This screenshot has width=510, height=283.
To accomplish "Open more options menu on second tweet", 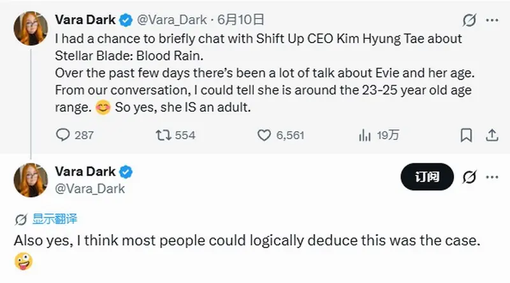I will pyautogui.click(x=492, y=177).
